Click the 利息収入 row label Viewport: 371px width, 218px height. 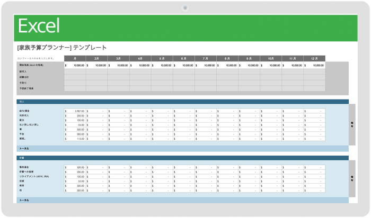click(24, 116)
